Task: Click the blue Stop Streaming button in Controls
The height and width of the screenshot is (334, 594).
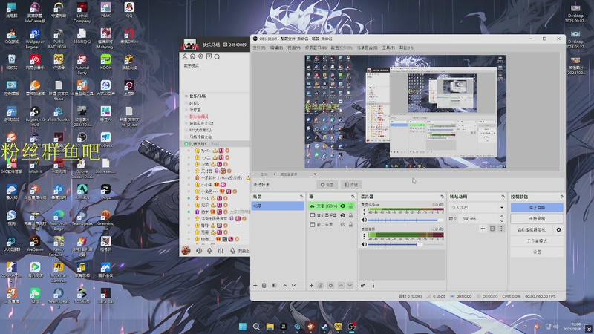Action: [x=537, y=208]
